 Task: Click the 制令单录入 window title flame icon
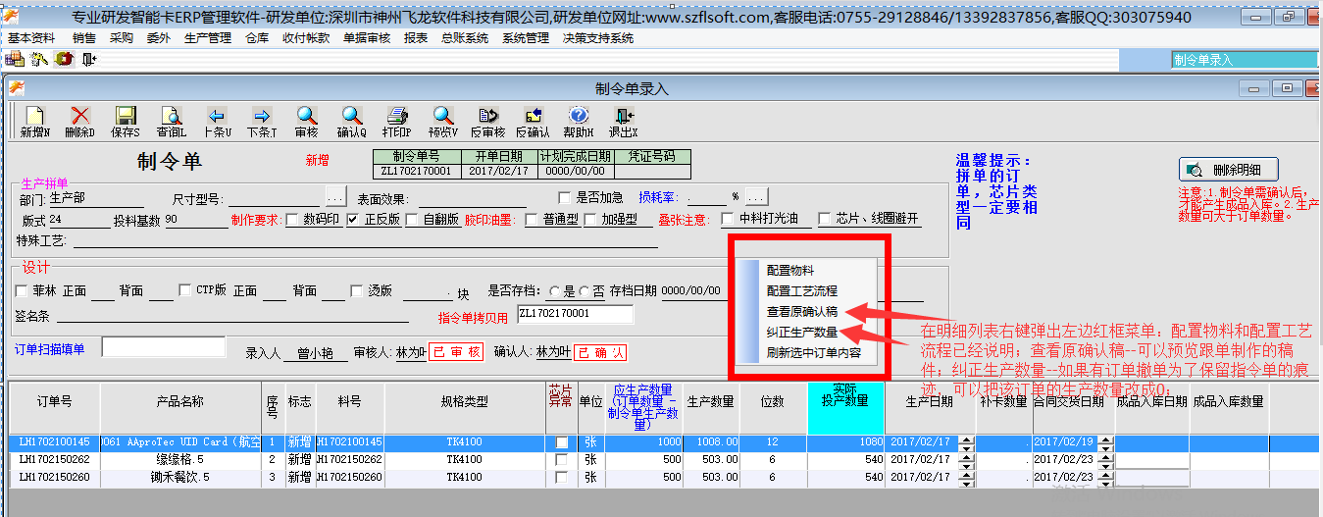[x=16, y=88]
